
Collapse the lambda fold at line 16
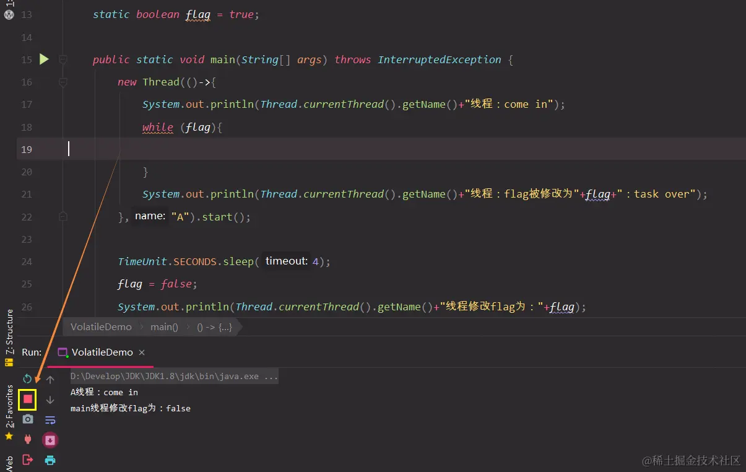click(63, 82)
